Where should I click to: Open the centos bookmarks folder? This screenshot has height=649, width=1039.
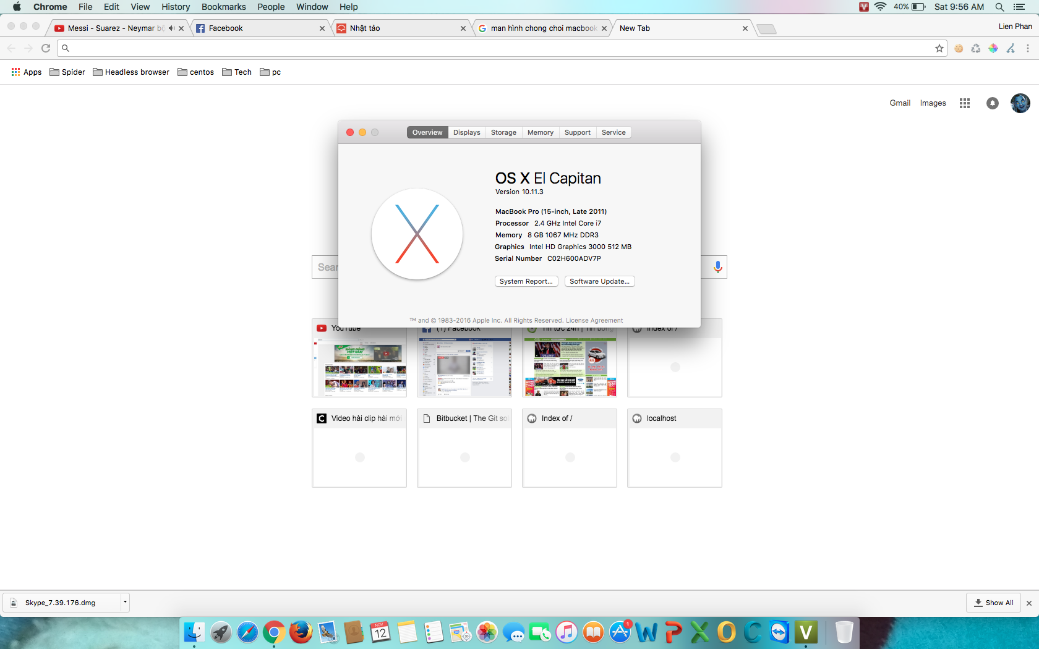(195, 72)
